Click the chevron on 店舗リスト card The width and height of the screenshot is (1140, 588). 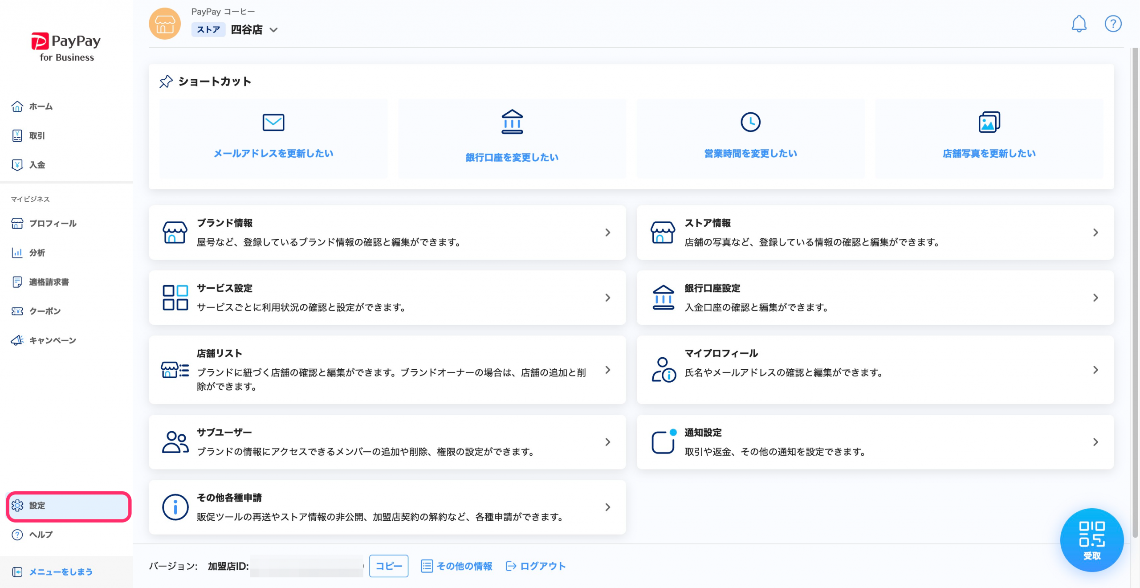coord(607,370)
